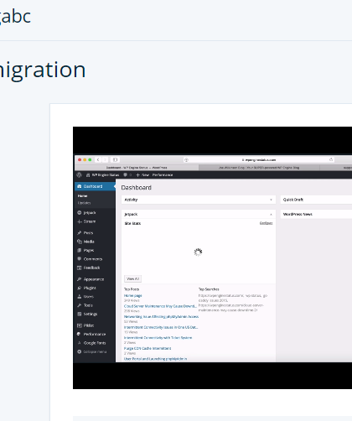The width and height of the screenshot is (352, 421).
Task: Open the User Portal and Launching link
Action: pos(156,359)
